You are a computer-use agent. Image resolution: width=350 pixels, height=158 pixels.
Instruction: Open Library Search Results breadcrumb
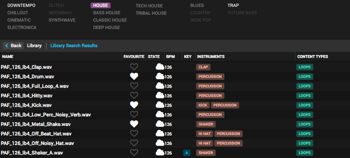(x=74, y=46)
